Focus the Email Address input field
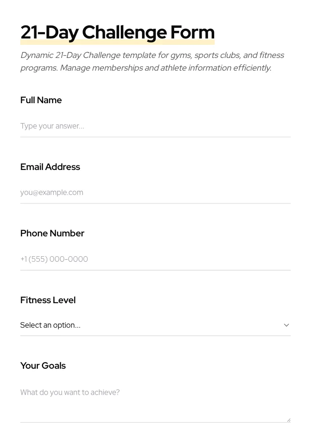Image resolution: width=311 pixels, height=433 pixels. (x=155, y=193)
